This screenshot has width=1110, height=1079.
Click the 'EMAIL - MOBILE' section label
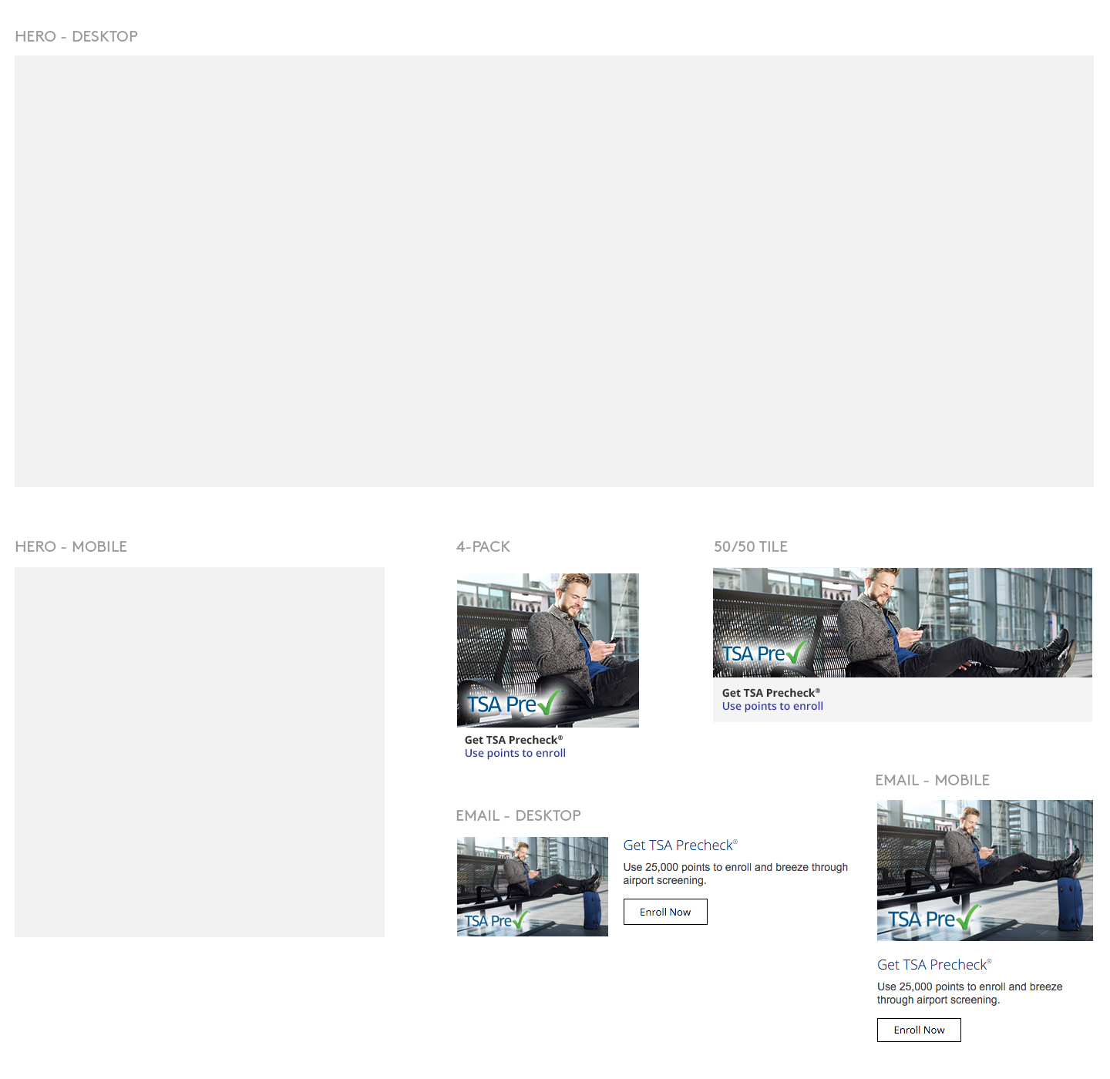[x=932, y=780]
